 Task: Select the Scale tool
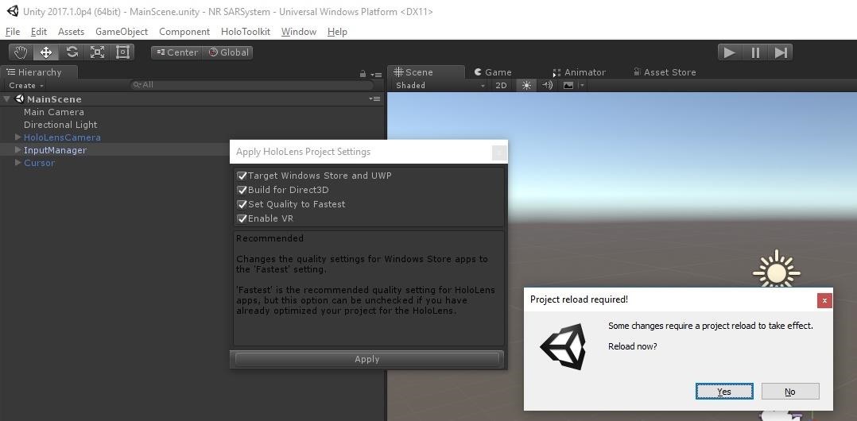click(x=97, y=52)
